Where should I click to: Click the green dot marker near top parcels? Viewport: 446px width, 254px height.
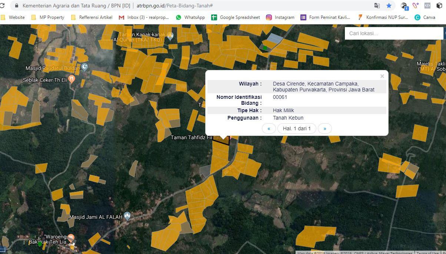(265, 48)
